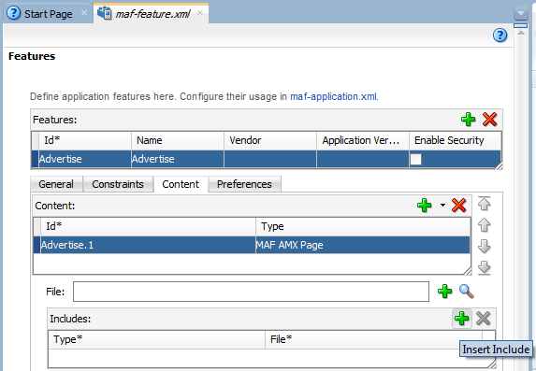Click the Enable Security column header
The image size is (536, 371).
coord(456,140)
